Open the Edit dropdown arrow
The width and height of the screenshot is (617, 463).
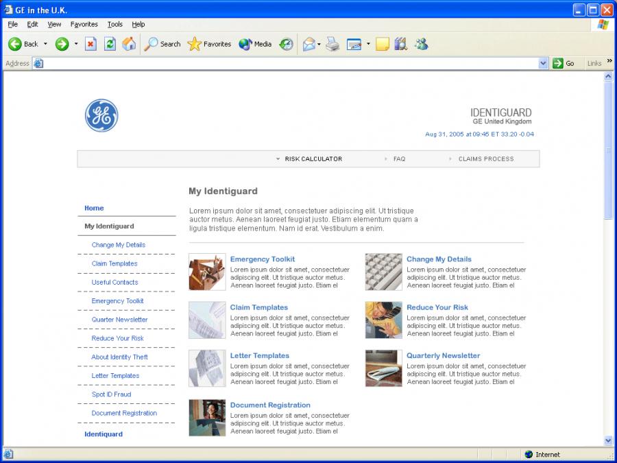[368, 44]
